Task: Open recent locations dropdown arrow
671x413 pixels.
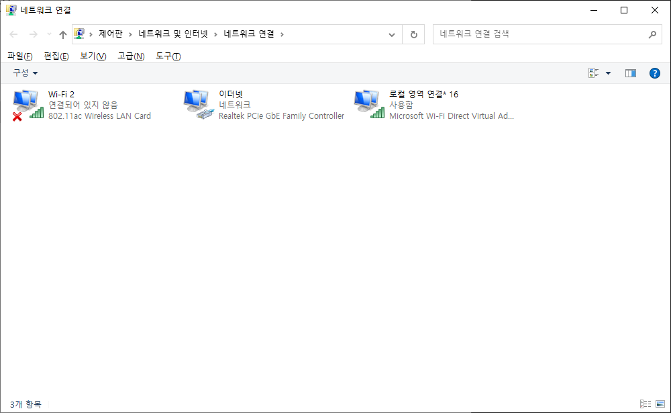Action: (x=49, y=34)
